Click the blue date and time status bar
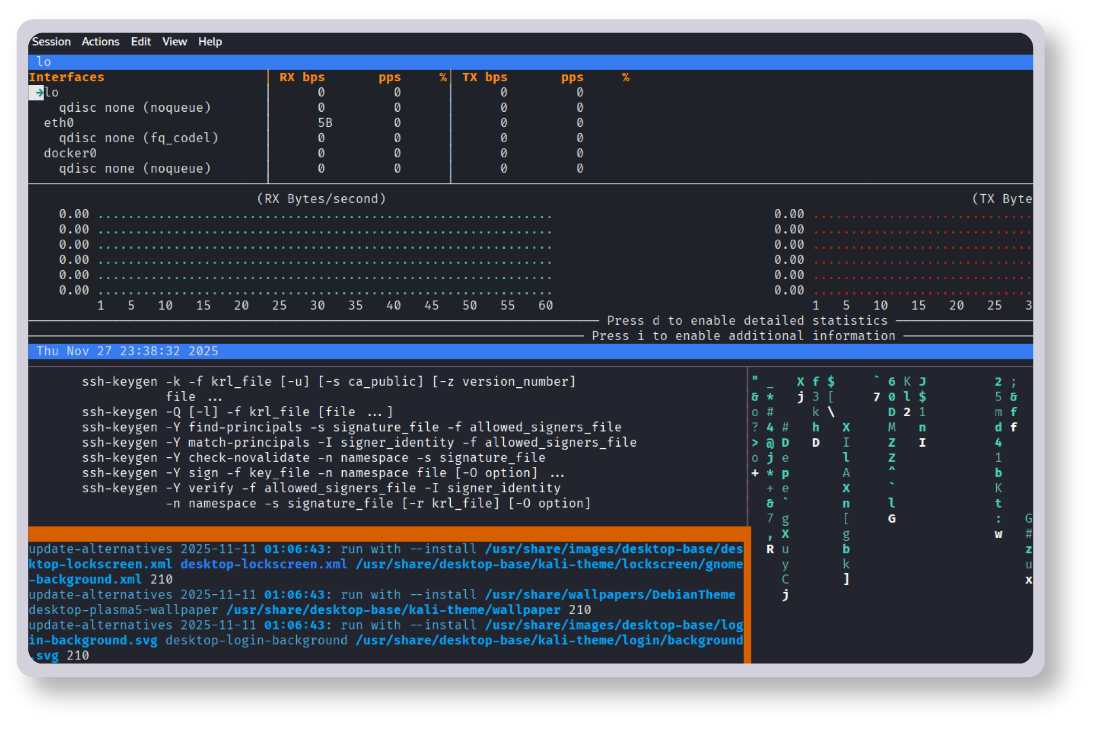This screenshot has height=736, width=1093. (127, 351)
